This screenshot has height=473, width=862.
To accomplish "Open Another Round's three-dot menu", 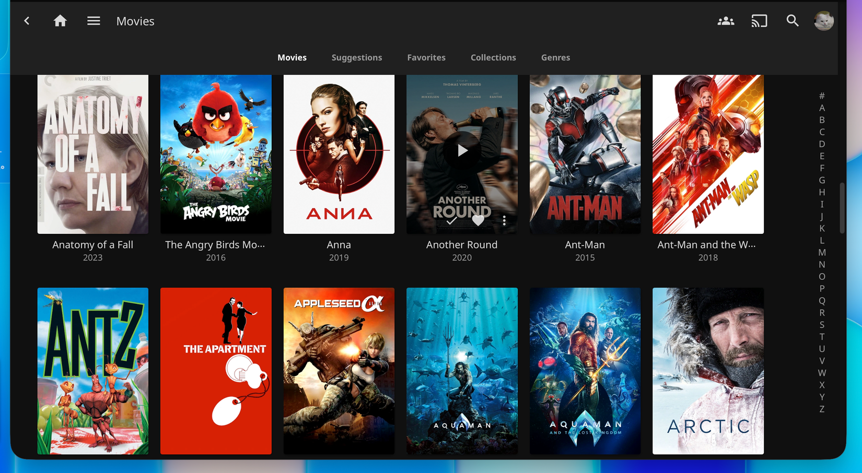I will pyautogui.click(x=504, y=221).
